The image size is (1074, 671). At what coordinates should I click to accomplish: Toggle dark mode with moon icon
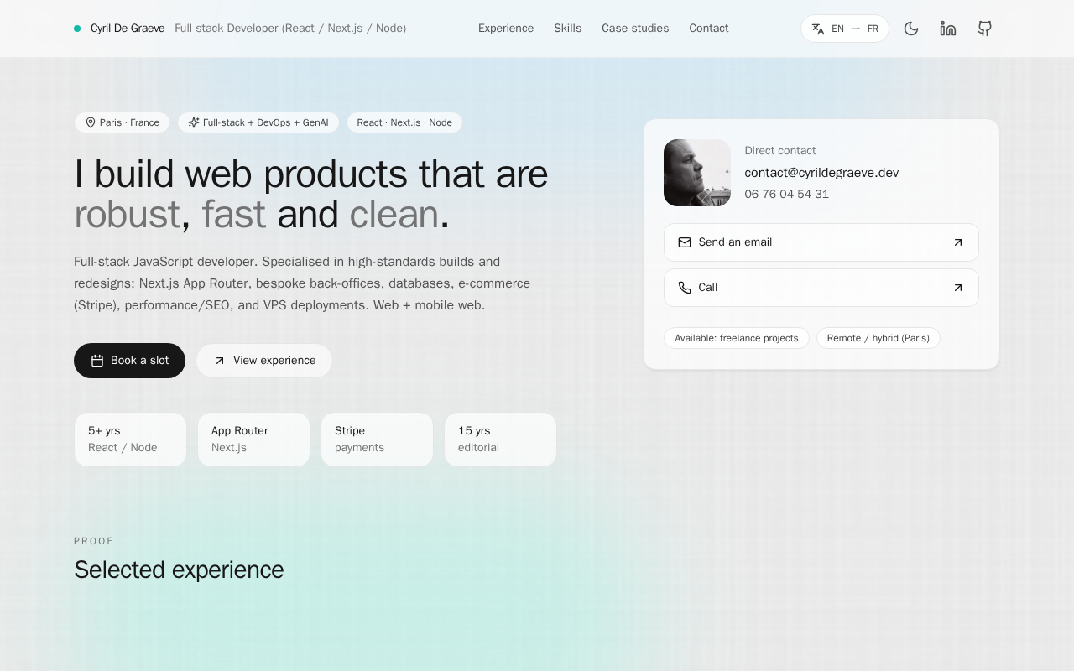pos(911,29)
